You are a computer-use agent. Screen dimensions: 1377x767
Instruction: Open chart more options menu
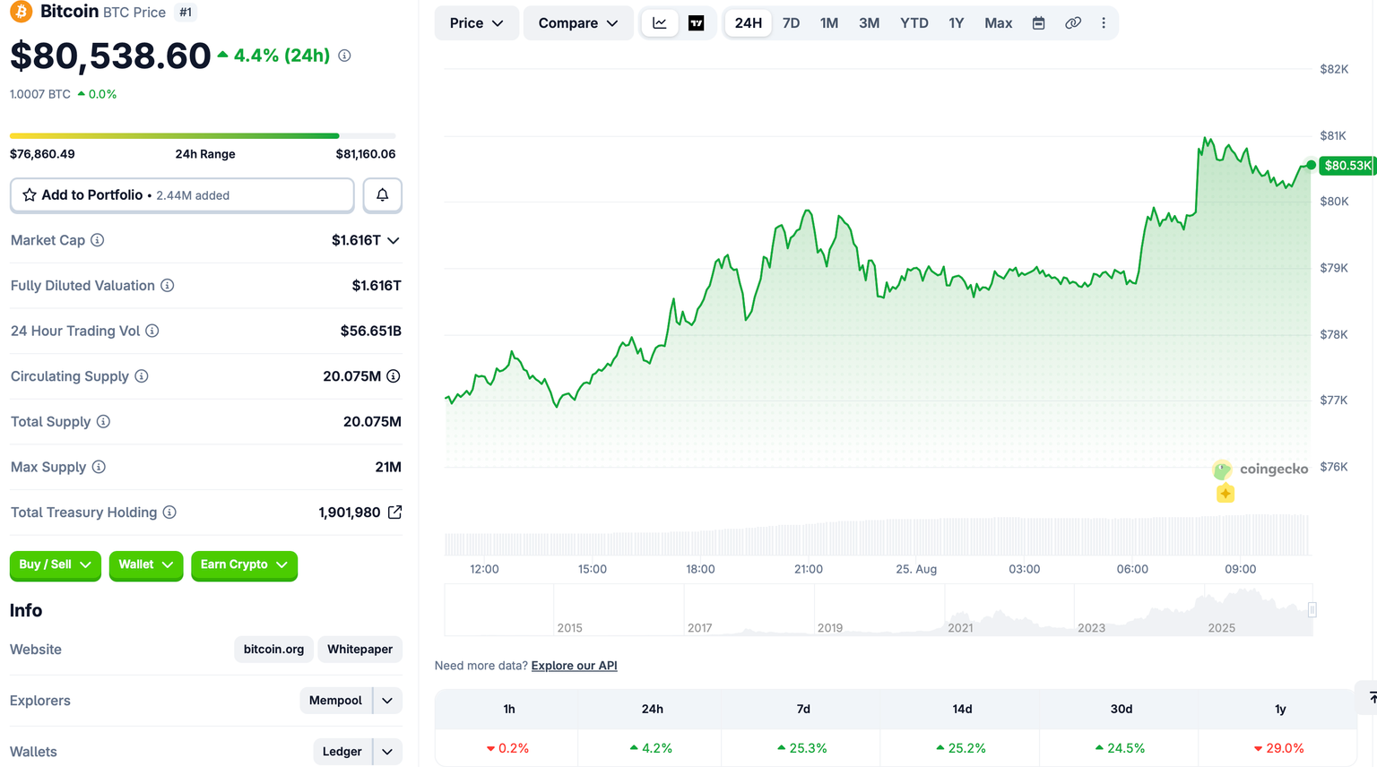pyautogui.click(x=1104, y=23)
